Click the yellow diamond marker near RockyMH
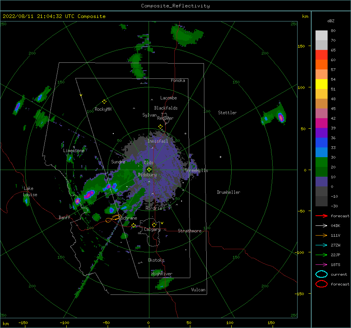The width and height of the screenshot is (351, 328). [104, 102]
